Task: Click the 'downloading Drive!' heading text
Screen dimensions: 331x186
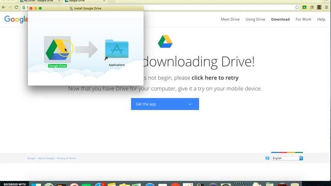Action: coord(199,61)
